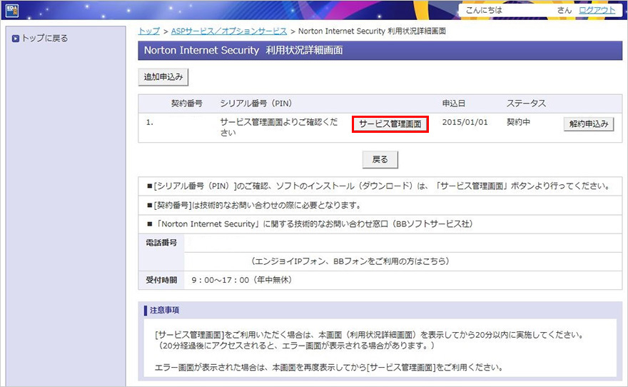Click the page title Norton Internet Security 利用状況詳細画面
Viewport: 628px width, 387px height.
point(243,51)
